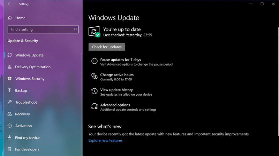279x156 pixels.
Task: Click the Change active hours clock icon
Action: click(x=94, y=76)
